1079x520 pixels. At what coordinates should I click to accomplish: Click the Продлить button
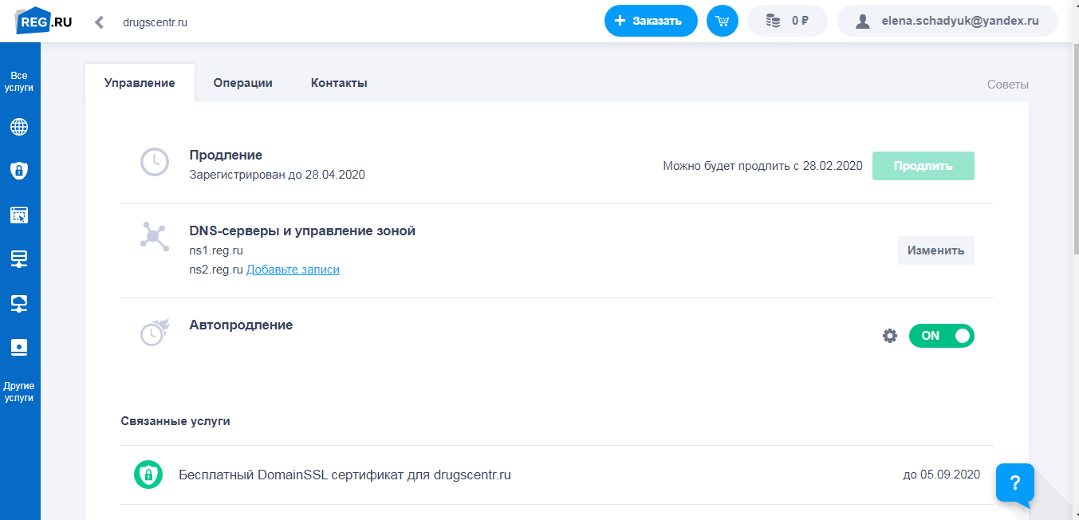click(923, 166)
